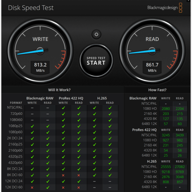
Task: Click green check for ProRes 422 HQ read 4320p25
Action: click(x=79, y=157)
